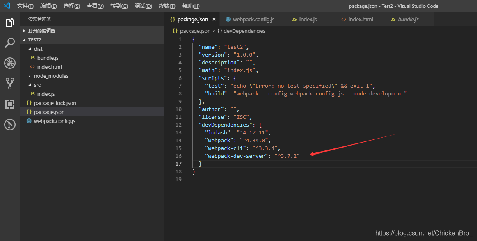This screenshot has width=477, height=241.
Task: Click the "lodash" dependency key
Action: click(217, 132)
